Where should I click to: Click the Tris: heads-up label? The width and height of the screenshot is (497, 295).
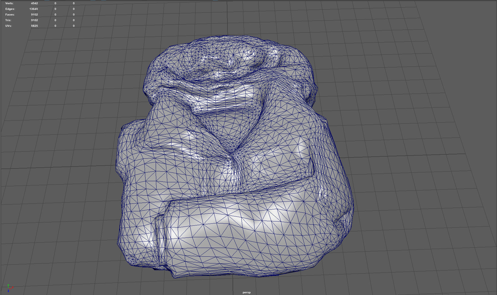tap(8, 20)
